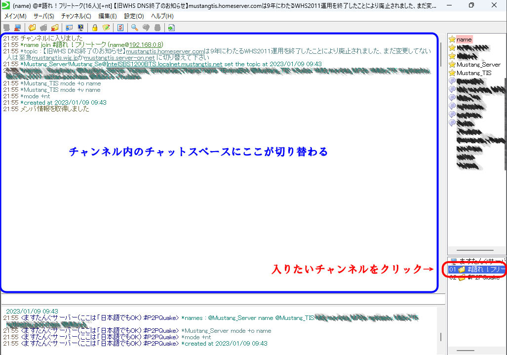Click the disconnect server icon with red X
Screen dimensions: 507x355
tap(17, 28)
